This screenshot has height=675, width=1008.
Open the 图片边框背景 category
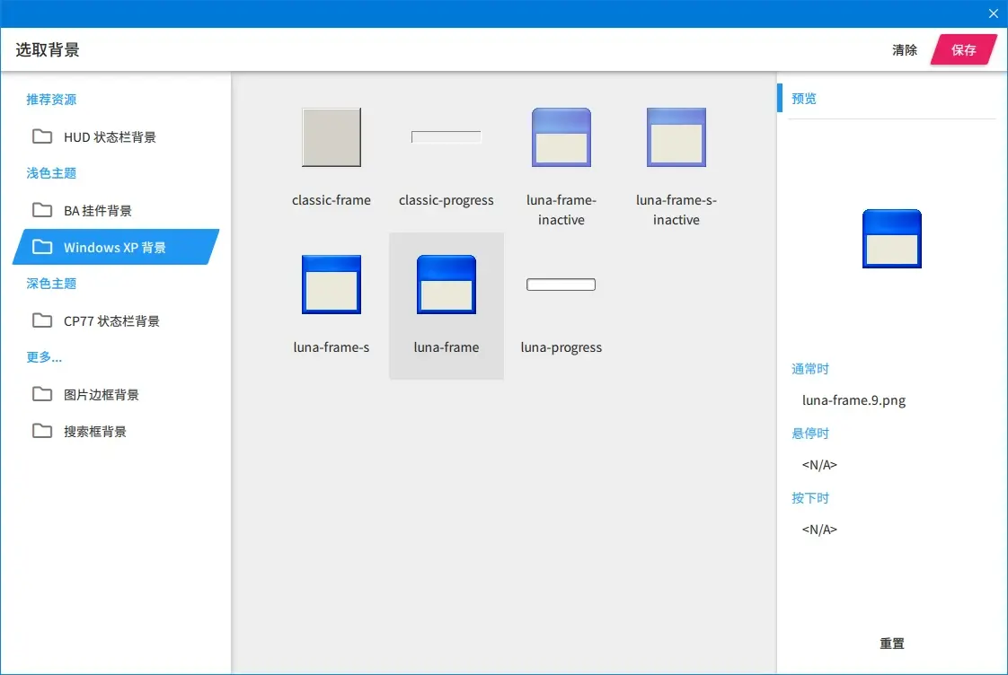116,394
